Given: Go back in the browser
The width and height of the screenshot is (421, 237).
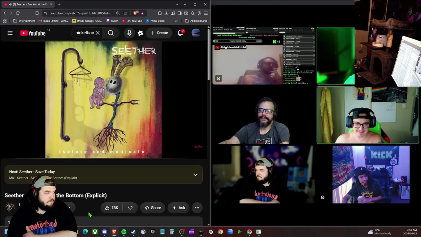Looking at the screenshot, I should click(5, 13).
